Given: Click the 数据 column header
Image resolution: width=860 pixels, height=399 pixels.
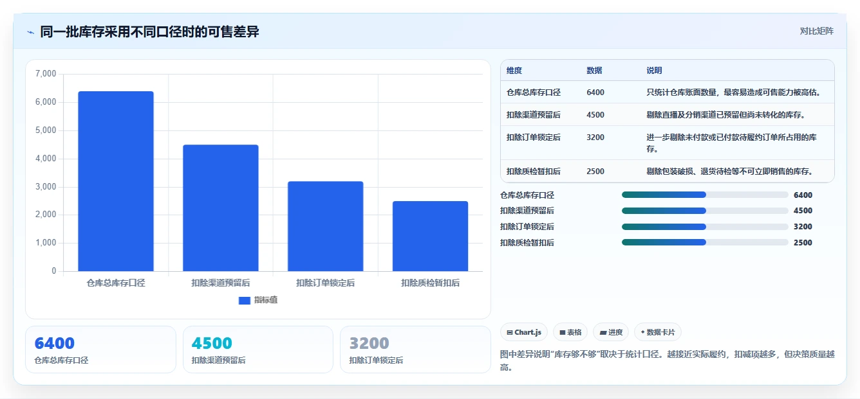Looking at the screenshot, I should point(594,71).
